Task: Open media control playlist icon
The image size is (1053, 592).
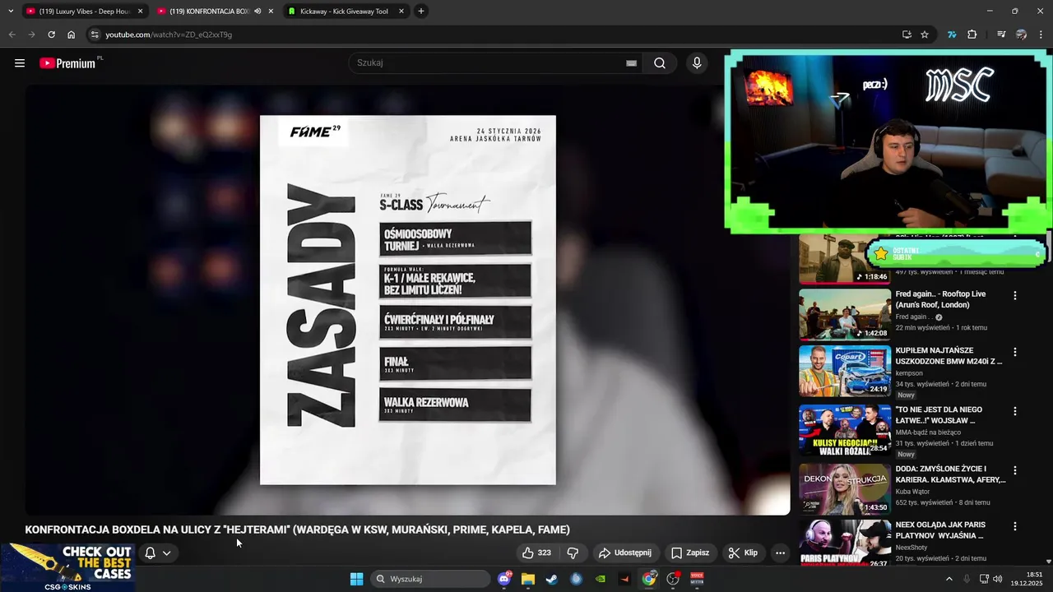Action: coord(1001,35)
